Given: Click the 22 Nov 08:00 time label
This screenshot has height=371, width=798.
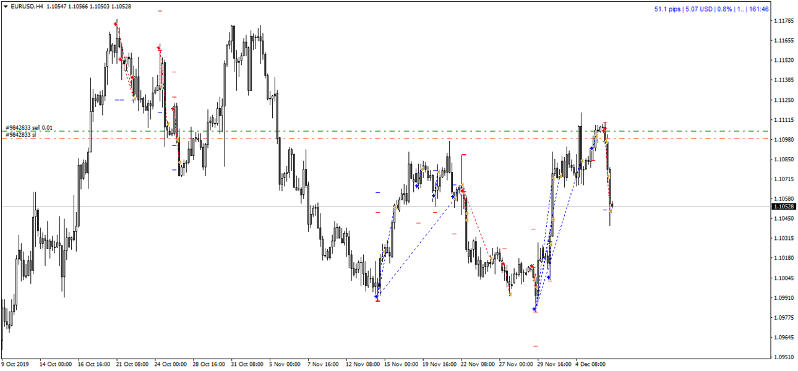Looking at the screenshot, I should (x=478, y=364).
